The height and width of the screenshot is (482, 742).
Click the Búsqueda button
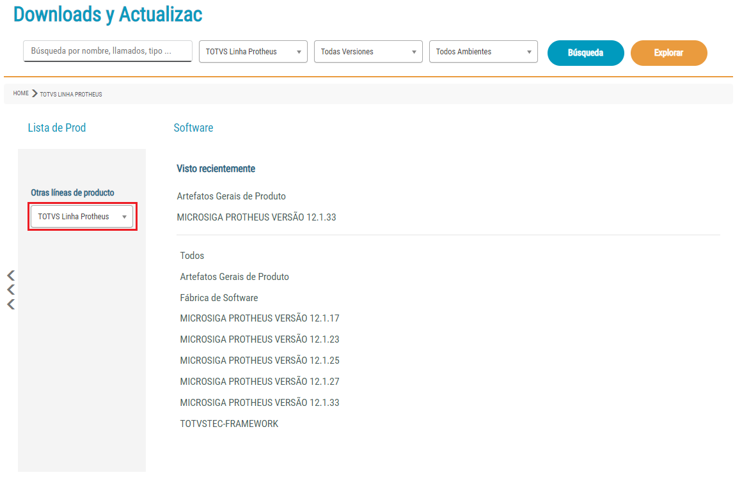tap(585, 53)
